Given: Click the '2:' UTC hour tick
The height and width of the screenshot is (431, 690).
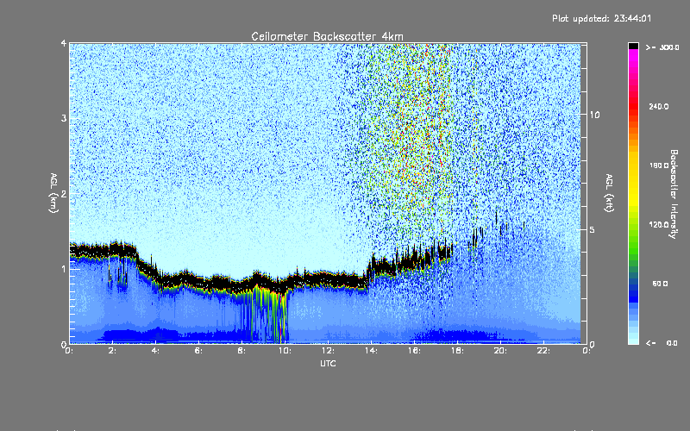Looking at the screenshot, I should point(112,351).
